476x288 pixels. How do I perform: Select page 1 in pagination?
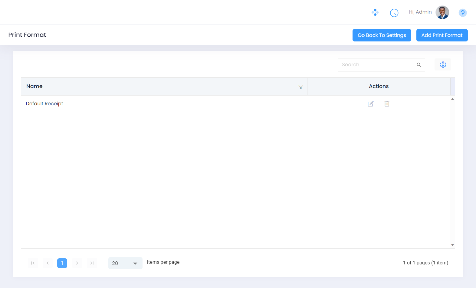tap(62, 263)
